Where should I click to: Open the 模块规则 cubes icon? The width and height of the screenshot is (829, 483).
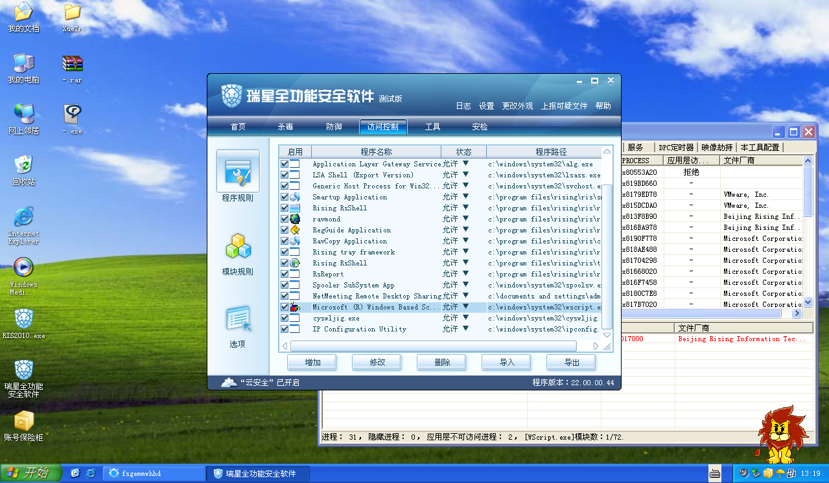238,247
